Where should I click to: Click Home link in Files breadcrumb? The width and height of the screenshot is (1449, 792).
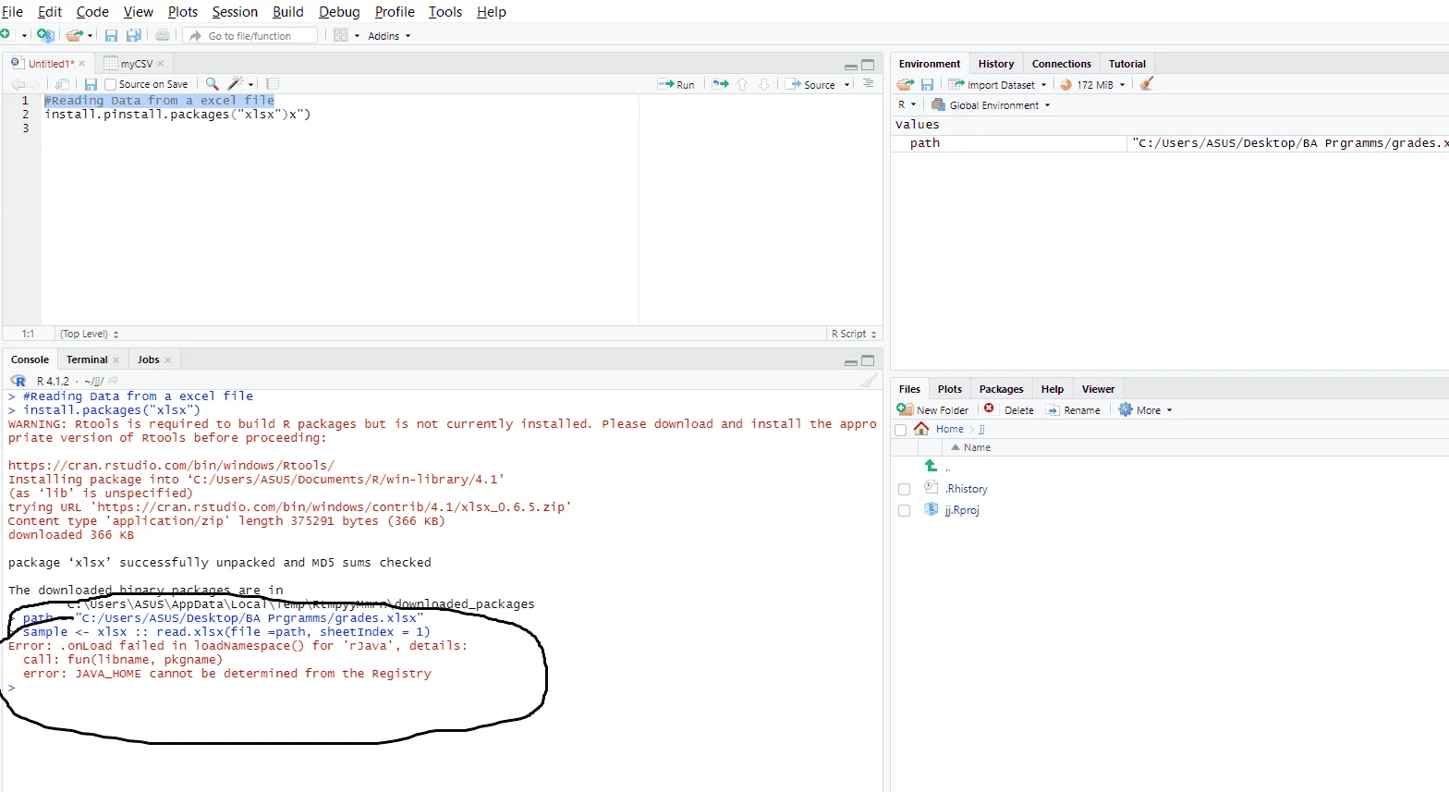coord(949,429)
